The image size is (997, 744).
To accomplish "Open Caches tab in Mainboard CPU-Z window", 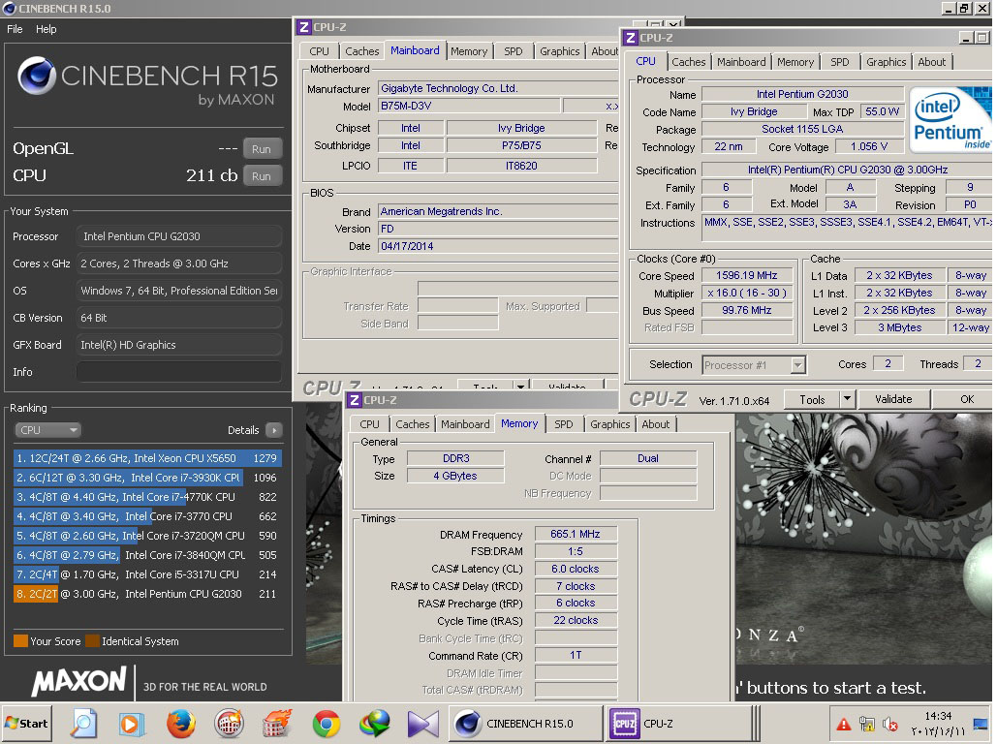I will pyautogui.click(x=361, y=51).
